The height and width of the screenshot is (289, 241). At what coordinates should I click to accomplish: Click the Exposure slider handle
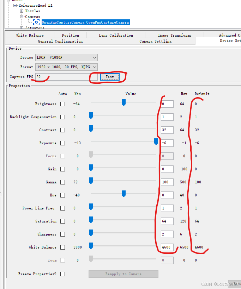pyautogui.click(x=156, y=142)
